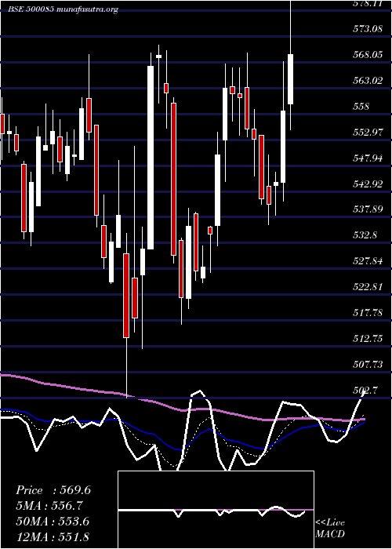Screen dimensions: 392x549
Task: Click the '50MA : 553.6' readout
Action: (53, 522)
